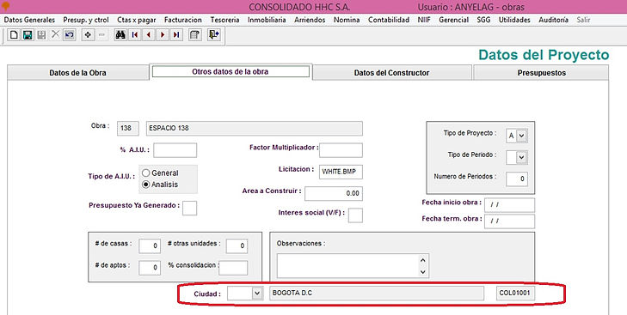Open the Arriendos menu

(x=310, y=20)
